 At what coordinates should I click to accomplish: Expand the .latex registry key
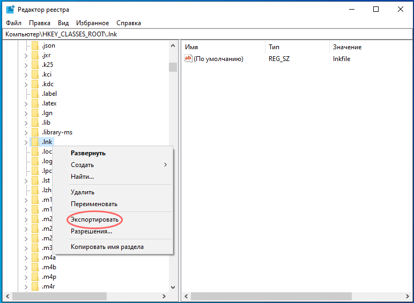pos(26,104)
